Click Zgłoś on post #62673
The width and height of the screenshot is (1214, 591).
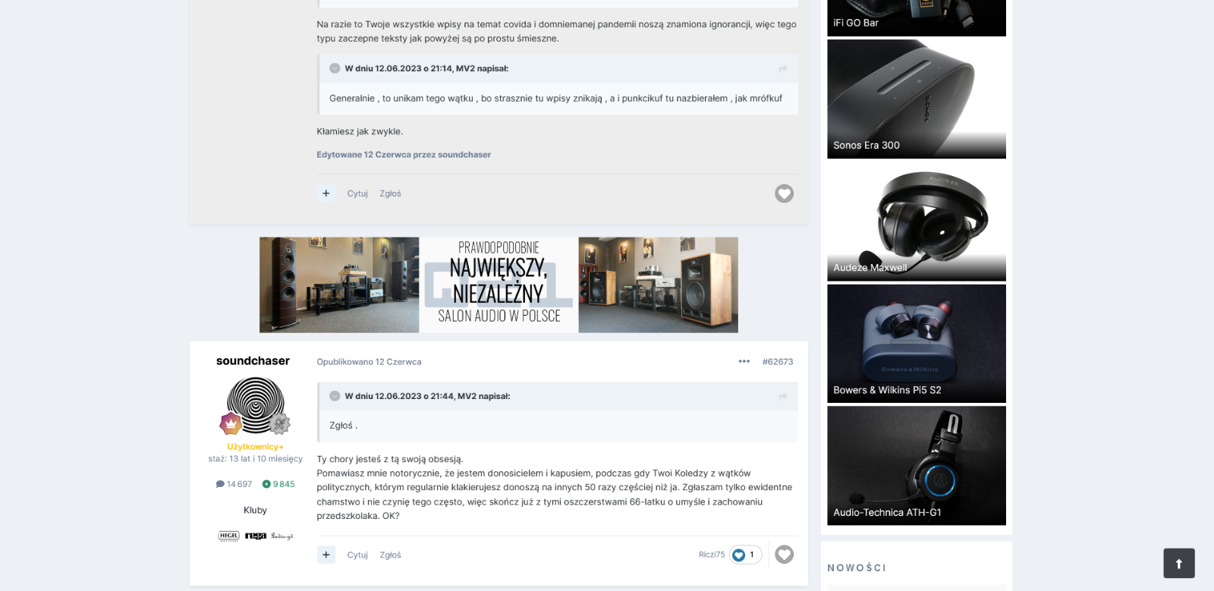click(x=391, y=555)
